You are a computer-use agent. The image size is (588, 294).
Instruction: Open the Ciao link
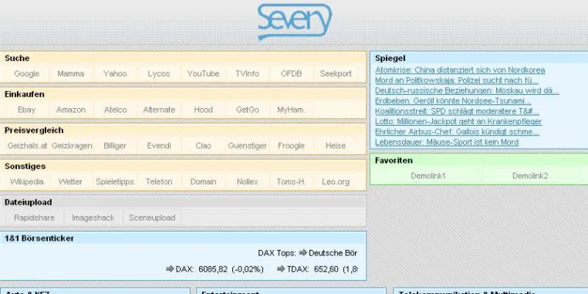203,146
